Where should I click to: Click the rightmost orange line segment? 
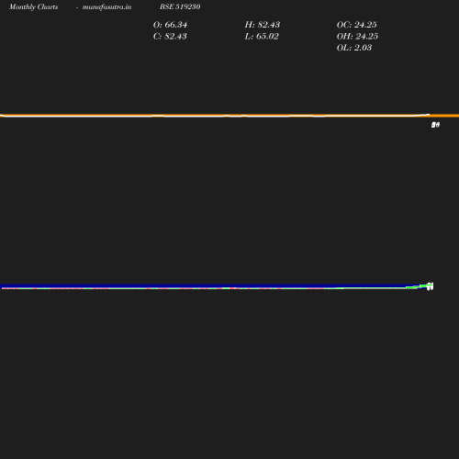point(444,116)
